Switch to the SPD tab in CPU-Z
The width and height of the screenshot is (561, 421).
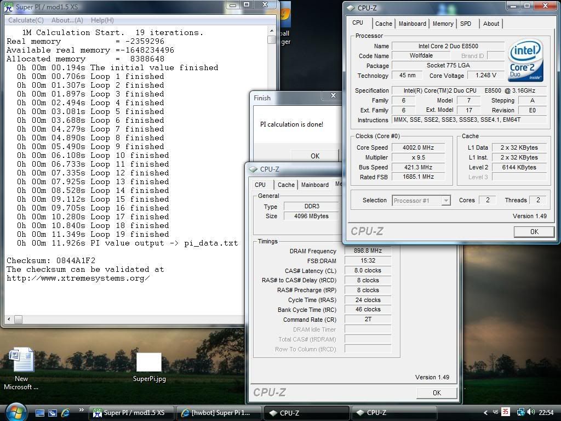(466, 24)
